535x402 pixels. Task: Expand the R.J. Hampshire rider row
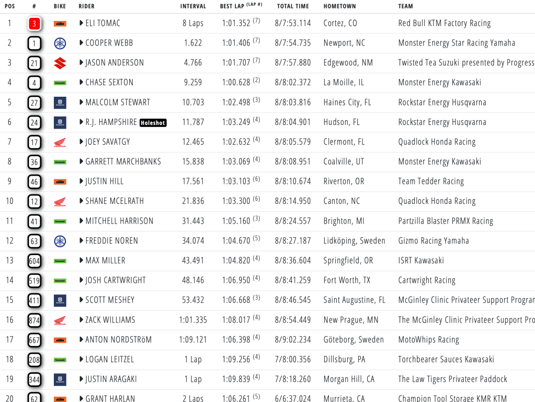click(x=82, y=122)
